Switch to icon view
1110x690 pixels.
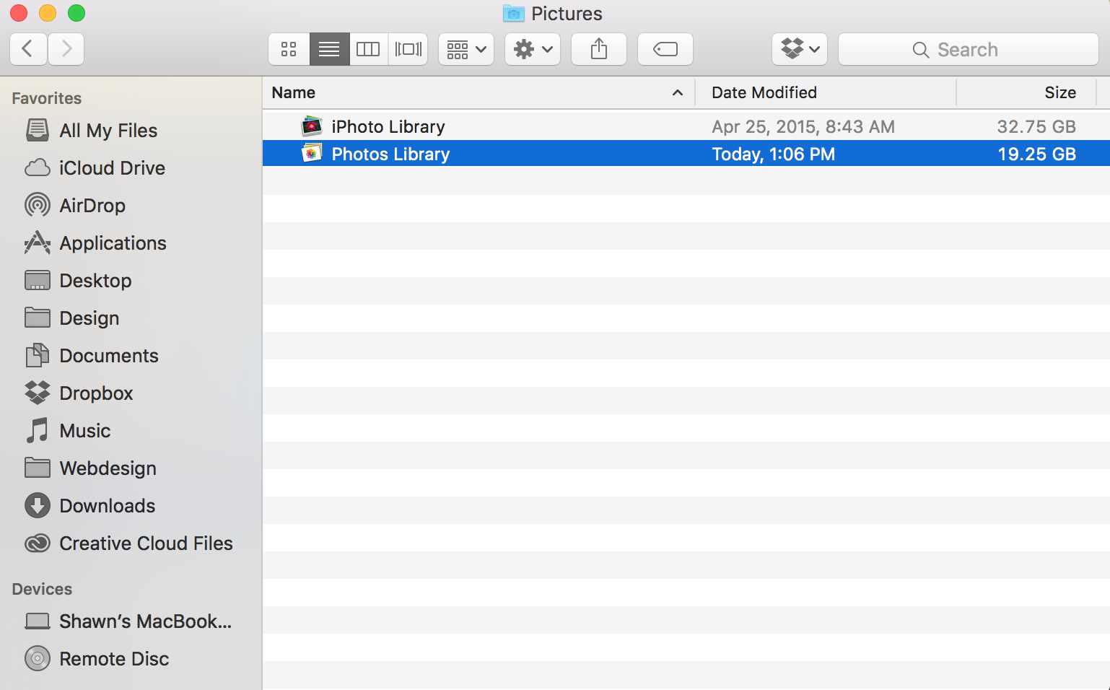pyautogui.click(x=289, y=49)
